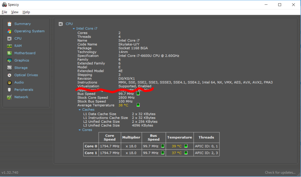Click the L3 Unified Cache 4096 KBytes value
301x177 pixels.
click(143, 125)
